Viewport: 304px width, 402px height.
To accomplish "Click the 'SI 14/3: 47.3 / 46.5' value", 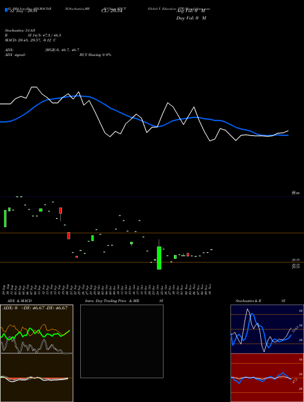I will pyautogui.click(x=44, y=36).
